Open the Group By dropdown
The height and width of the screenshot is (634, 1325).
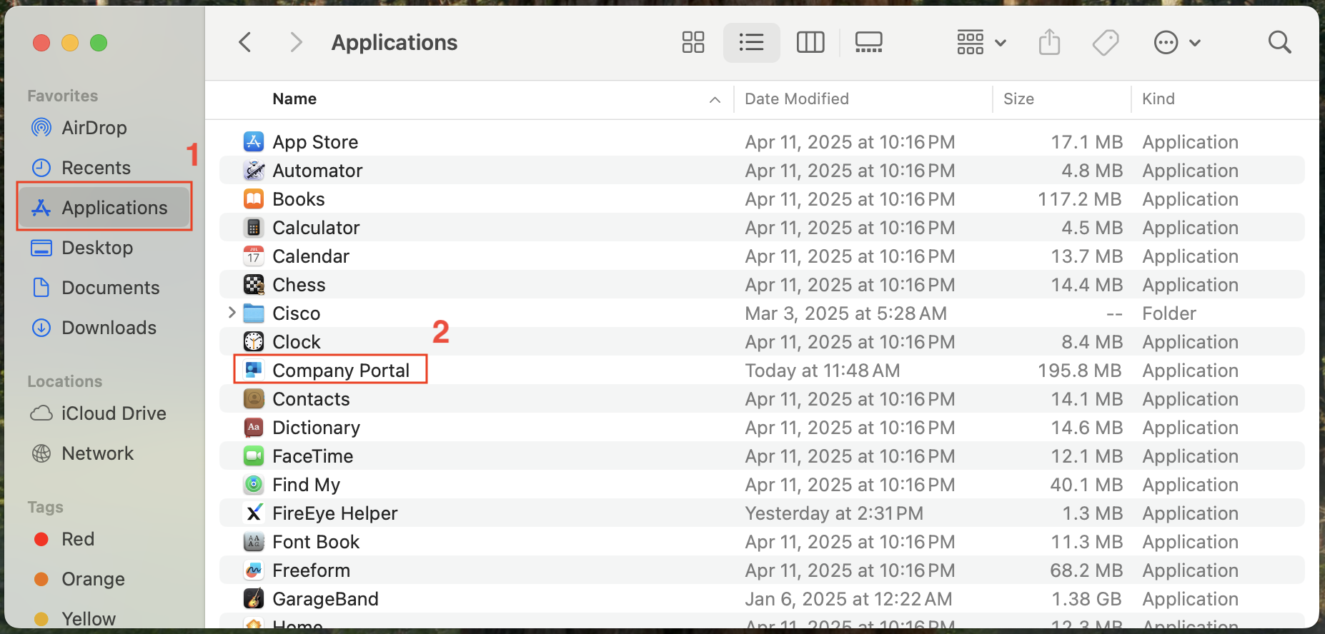tap(981, 42)
